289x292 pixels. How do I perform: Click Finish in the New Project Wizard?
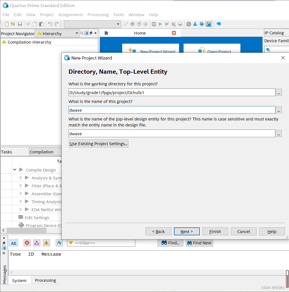(215, 232)
